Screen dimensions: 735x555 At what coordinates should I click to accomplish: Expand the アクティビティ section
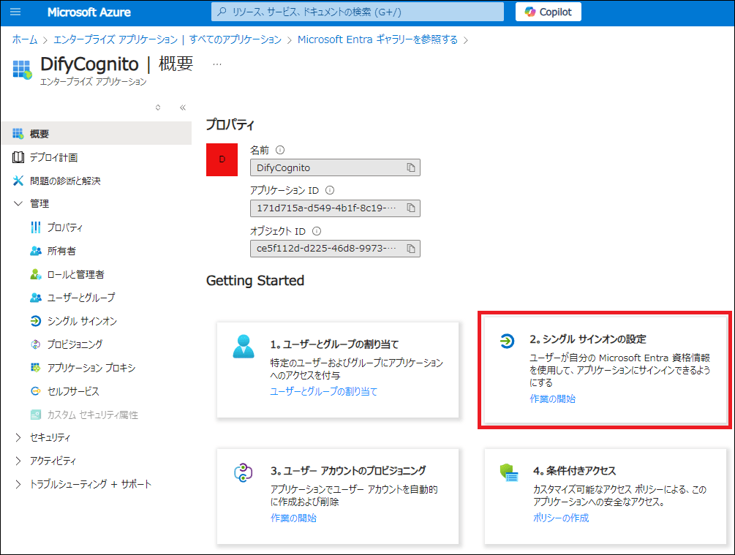[x=18, y=461]
